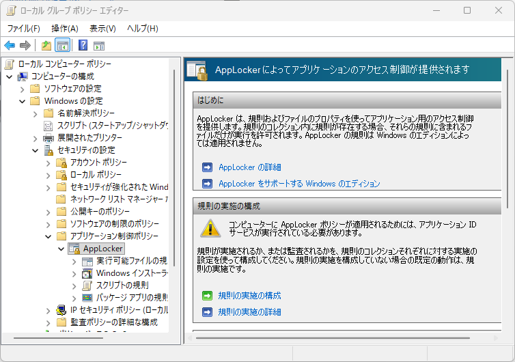Toggle the Show/Hide action pane icon
The width and height of the screenshot is (515, 362).
click(99, 46)
